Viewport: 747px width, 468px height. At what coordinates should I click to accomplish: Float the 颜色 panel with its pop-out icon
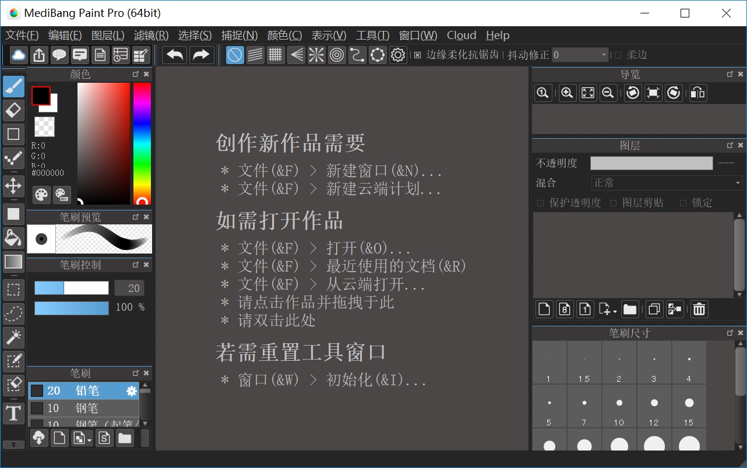click(x=136, y=74)
